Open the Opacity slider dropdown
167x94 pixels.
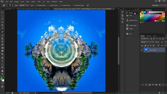click(165, 42)
